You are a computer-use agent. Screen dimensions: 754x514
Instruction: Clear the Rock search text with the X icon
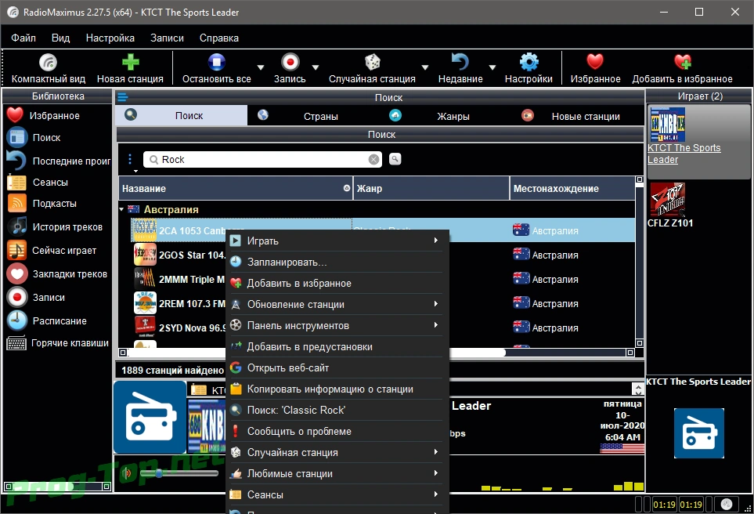373,160
